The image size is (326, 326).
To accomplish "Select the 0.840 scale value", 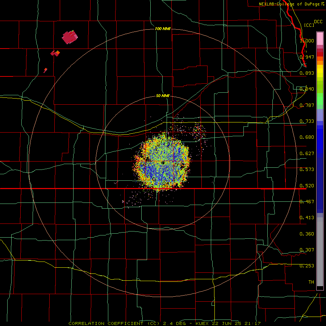I will pos(307,89).
